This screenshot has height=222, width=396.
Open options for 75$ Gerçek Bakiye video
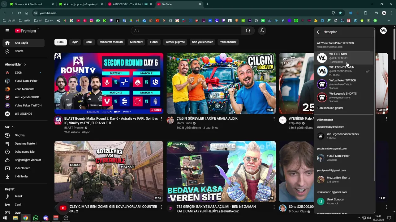274,207
